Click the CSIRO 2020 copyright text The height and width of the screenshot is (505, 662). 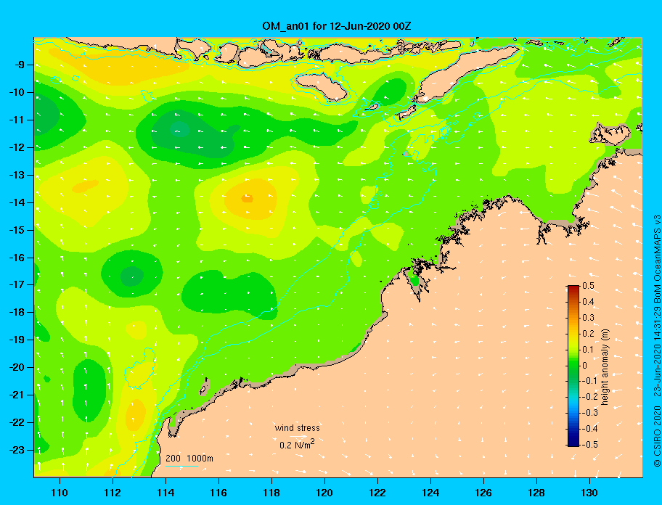[x=657, y=437]
